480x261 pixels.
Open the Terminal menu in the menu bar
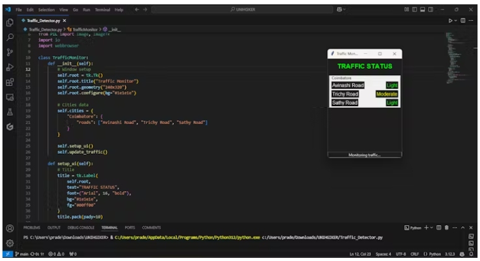pyautogui.click(x=103, y=10)
